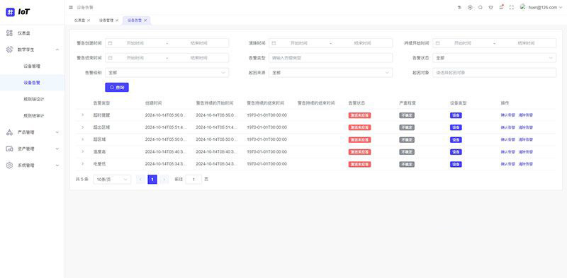
Task: Click calendar icon in 清除时间 field
Action: (x=274, y=43)
